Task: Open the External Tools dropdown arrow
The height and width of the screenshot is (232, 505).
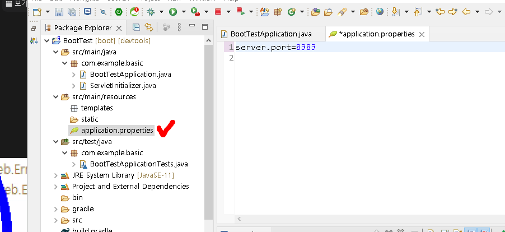Action: pos(206,12)
